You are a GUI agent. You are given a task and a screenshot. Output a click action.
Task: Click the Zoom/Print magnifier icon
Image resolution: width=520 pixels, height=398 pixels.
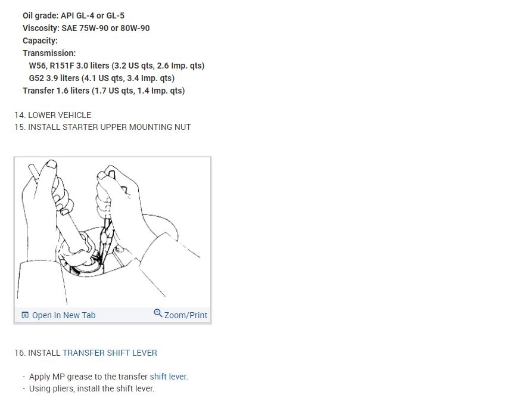point(158,313)
